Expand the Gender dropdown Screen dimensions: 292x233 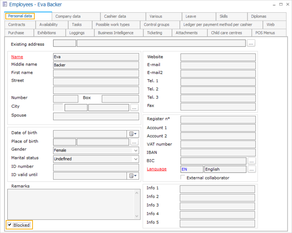tap(136, 151)
